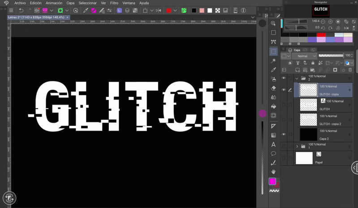The image size is (358, 208).
Task: Hide the GLITCH - copia layer
Action: tap(284, 90)
